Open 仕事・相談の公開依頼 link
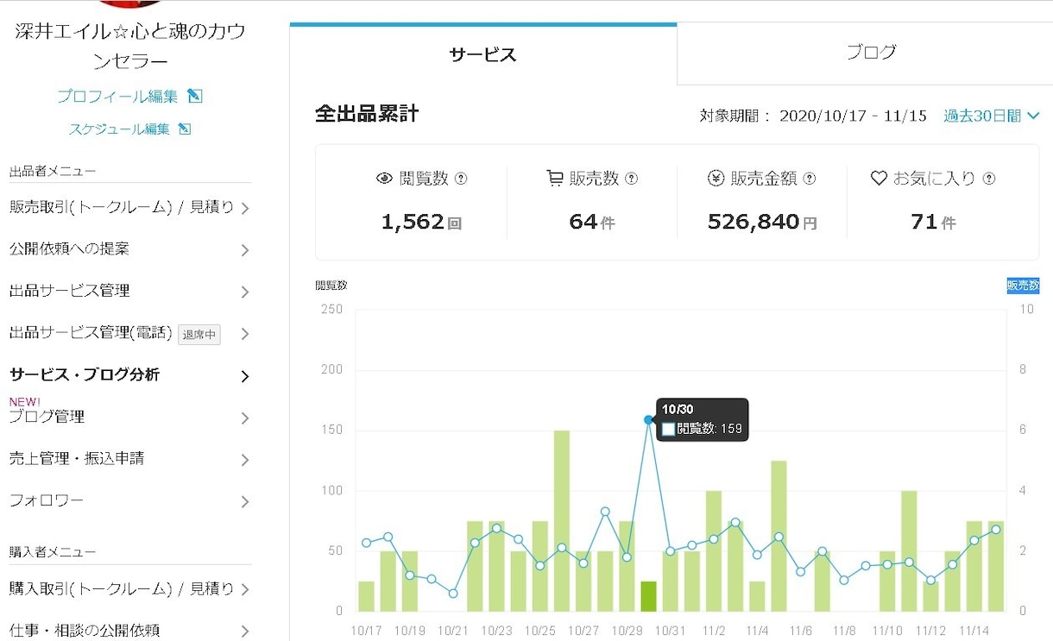This screenshot has width=1053, height=641. point(85,631)
